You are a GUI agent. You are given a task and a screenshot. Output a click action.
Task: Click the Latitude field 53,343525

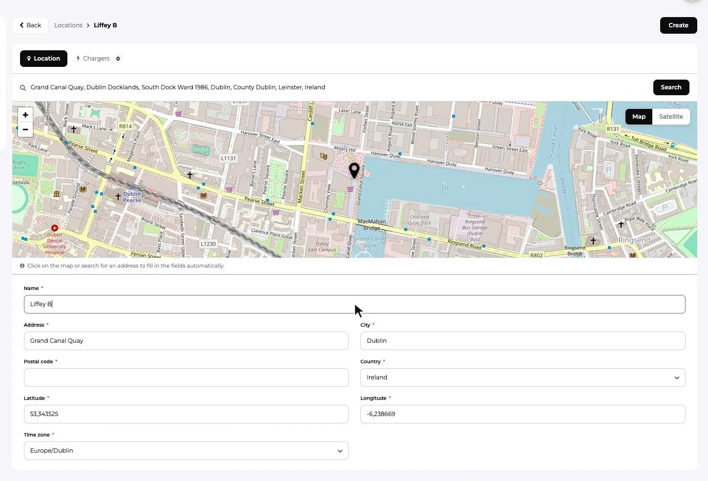[186, 414]
